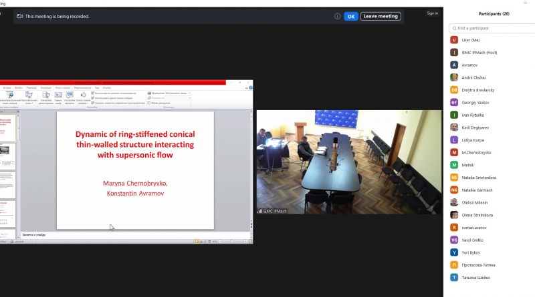Switch to the Animations ribbon tab

[45, 87]
